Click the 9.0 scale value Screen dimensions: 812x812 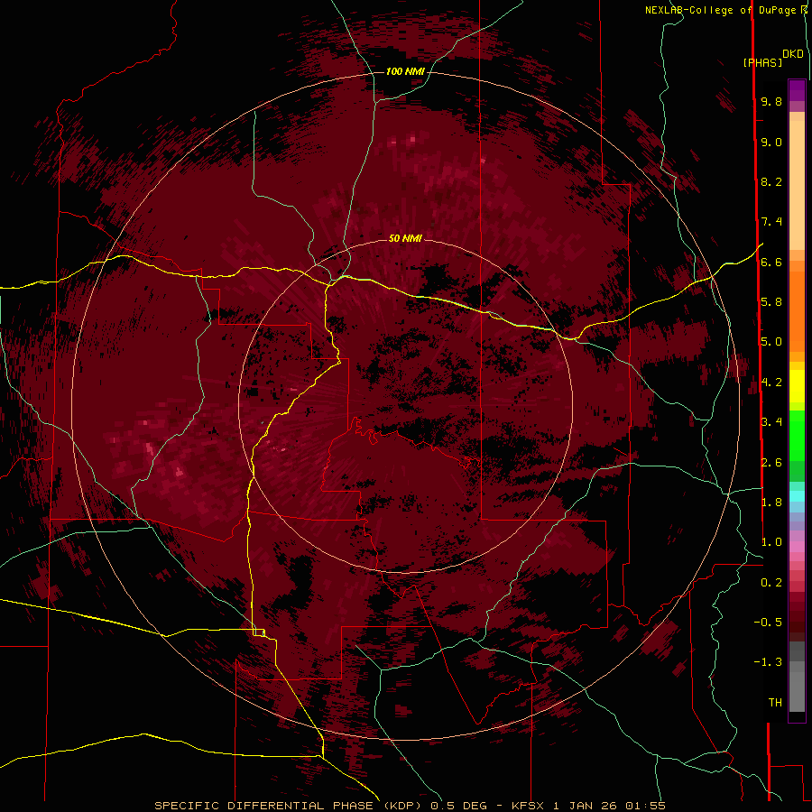click(771, 143)
